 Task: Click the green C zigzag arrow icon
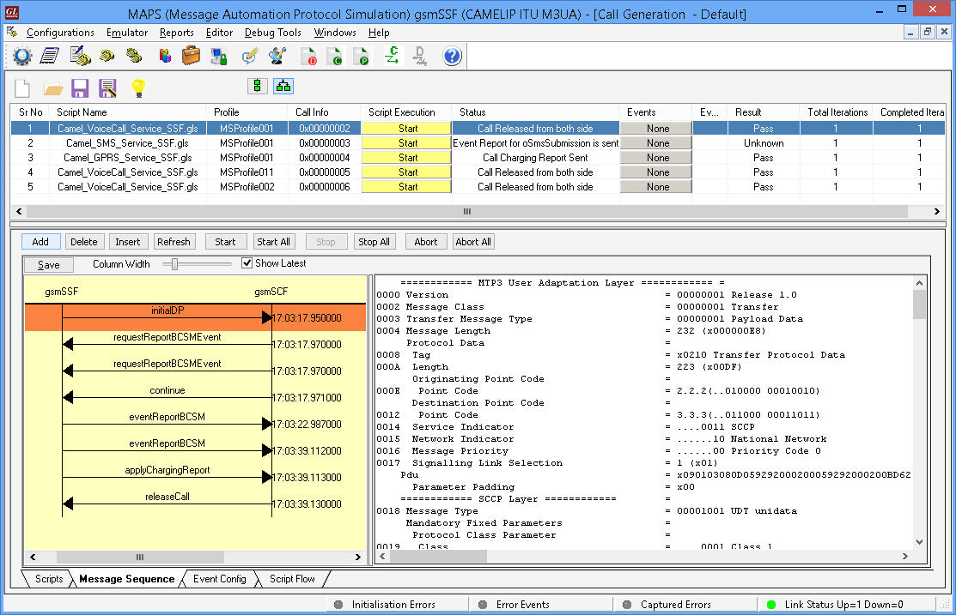pos(392,56)
